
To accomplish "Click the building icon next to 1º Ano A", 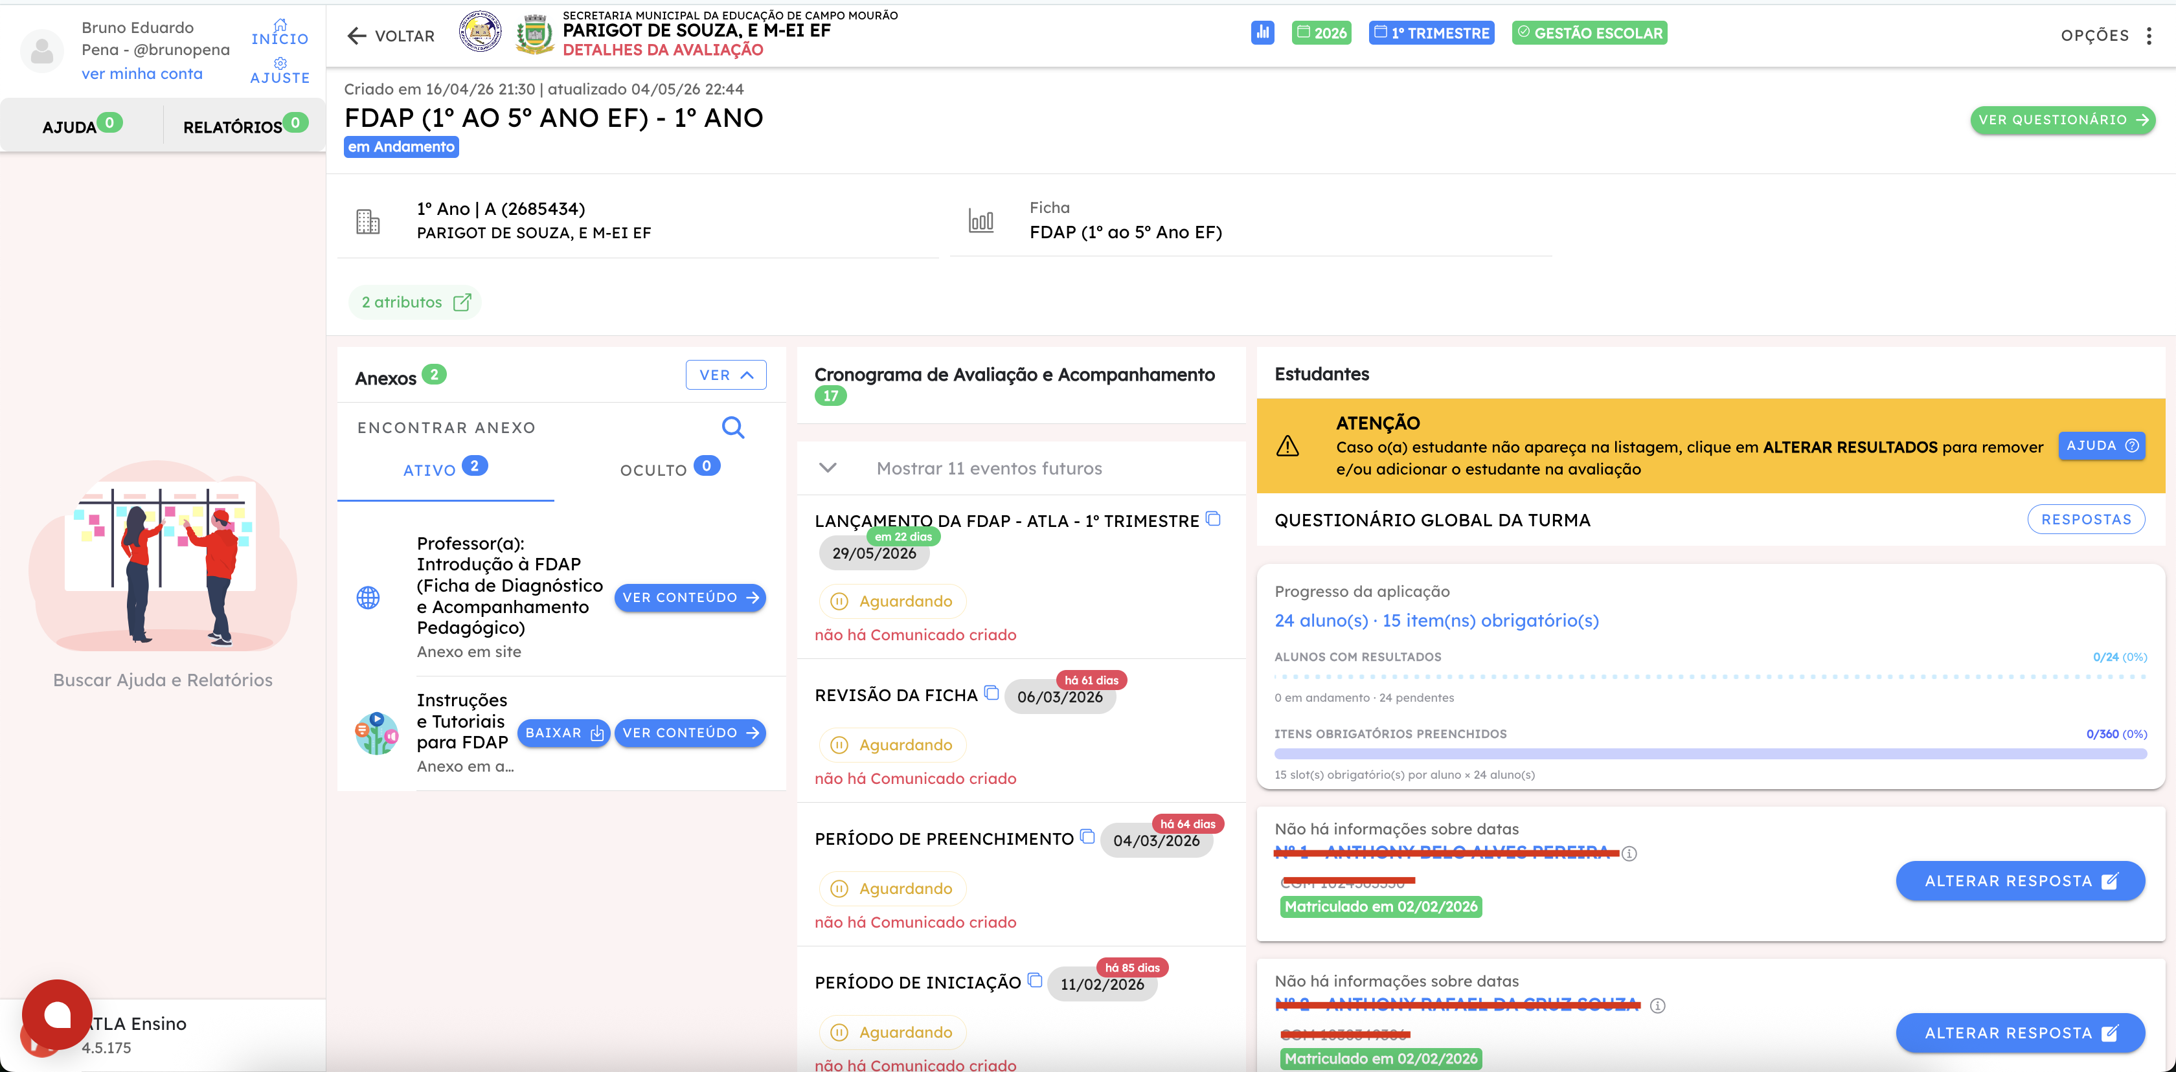I will coord(368,221).
